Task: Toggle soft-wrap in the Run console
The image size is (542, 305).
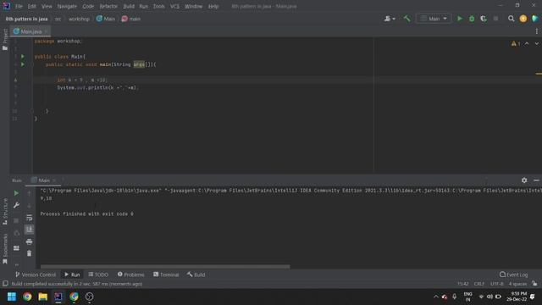Action: pyautogui.click(x=29, y=218)
